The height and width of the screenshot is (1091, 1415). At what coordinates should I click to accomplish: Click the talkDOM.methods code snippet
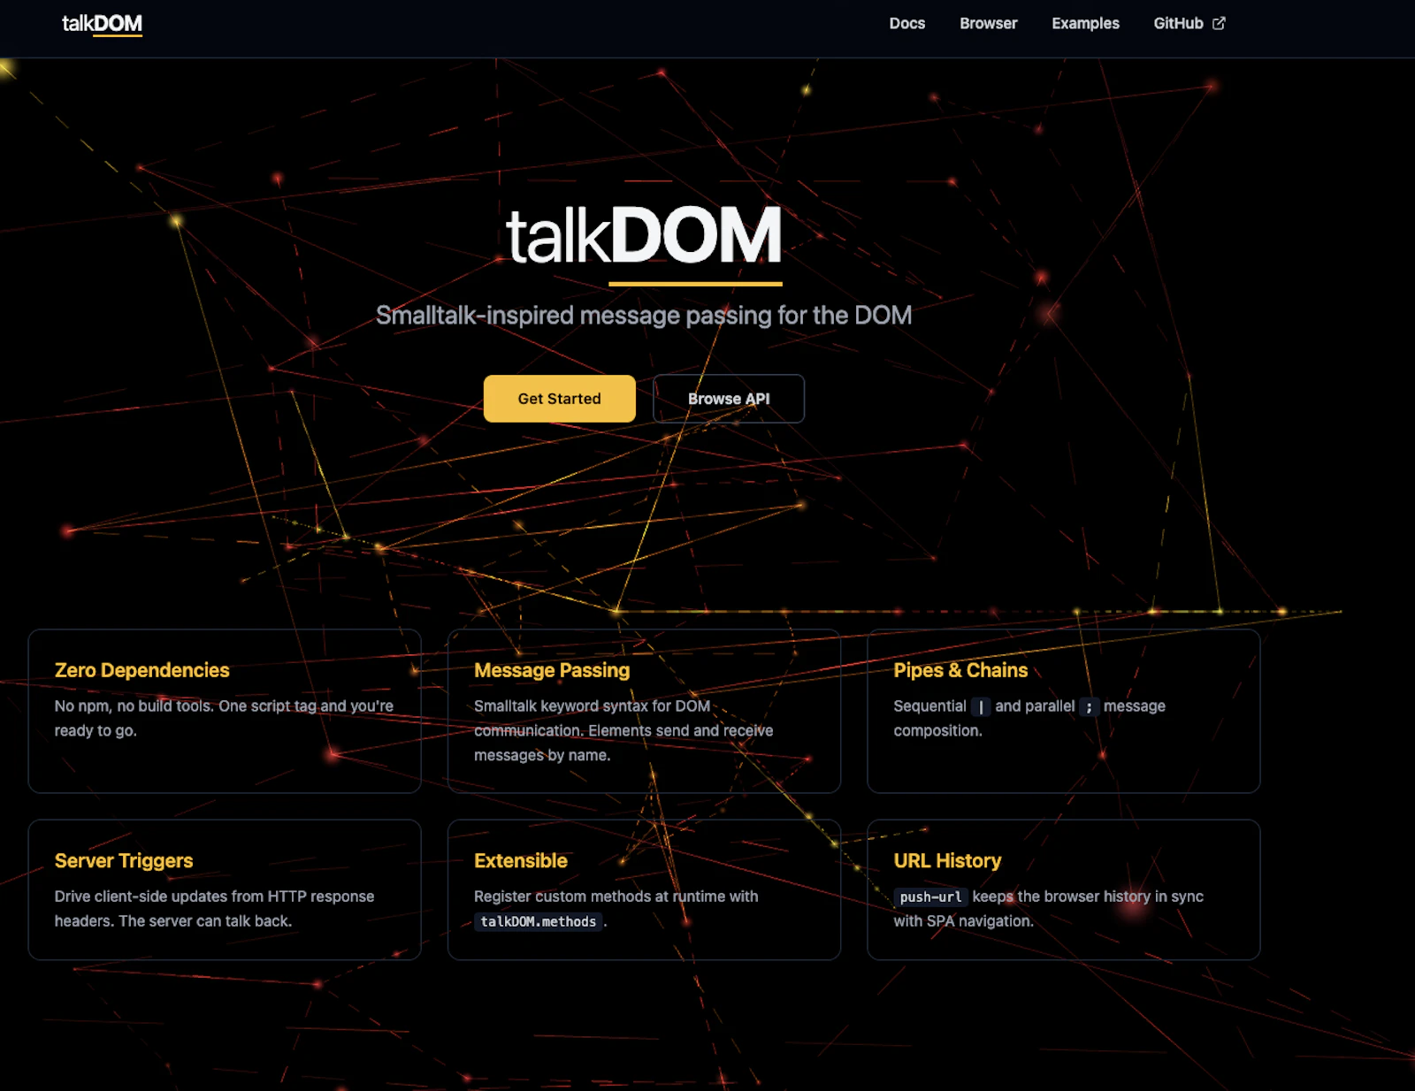tap(539, 921)
